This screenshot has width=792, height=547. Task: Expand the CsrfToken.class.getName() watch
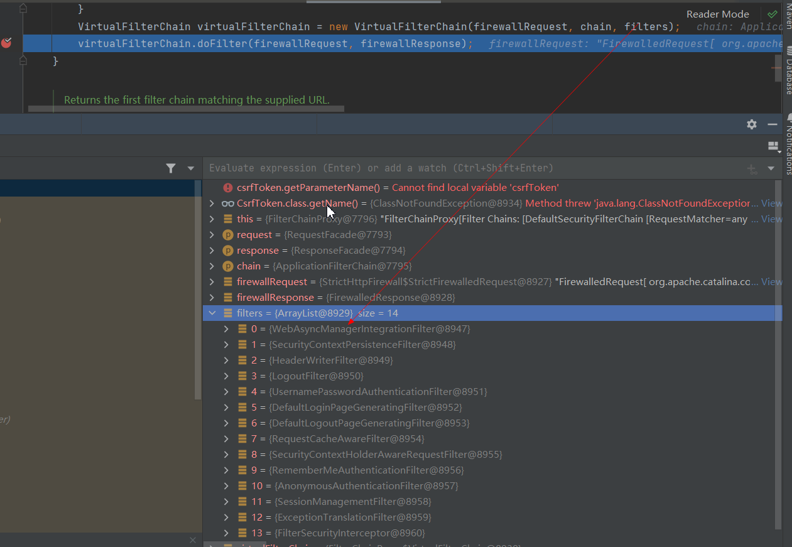point(212,203)
